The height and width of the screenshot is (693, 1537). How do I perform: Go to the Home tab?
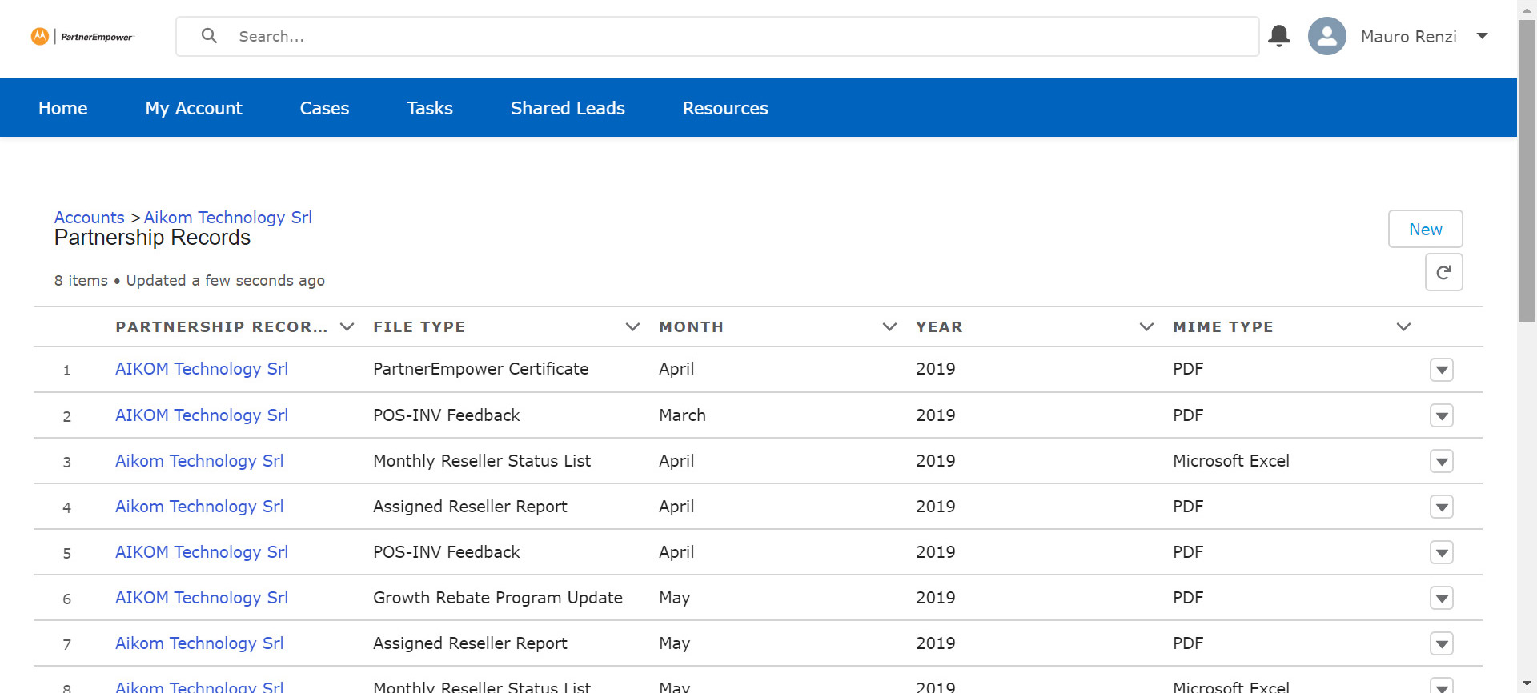[x=63, y=108]
